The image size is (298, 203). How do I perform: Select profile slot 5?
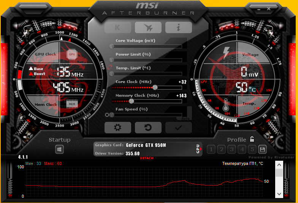252,149
